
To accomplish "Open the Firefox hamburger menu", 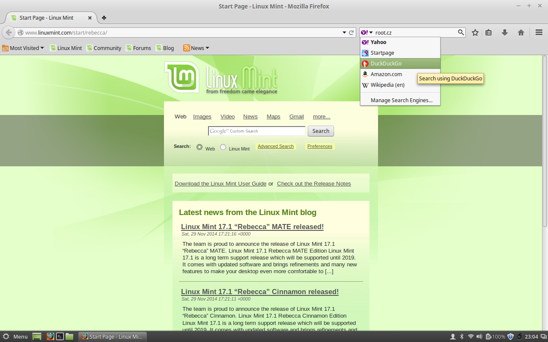I will pos(538,32).
